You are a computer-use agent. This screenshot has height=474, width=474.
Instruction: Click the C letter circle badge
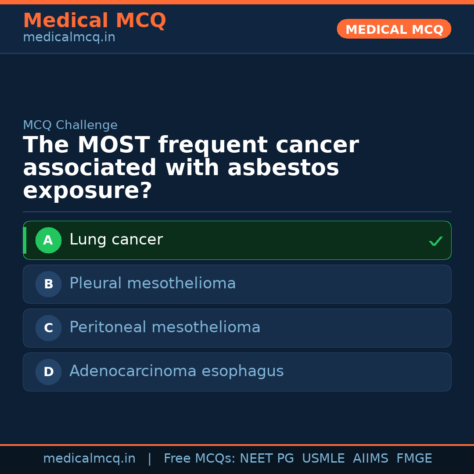48,328
